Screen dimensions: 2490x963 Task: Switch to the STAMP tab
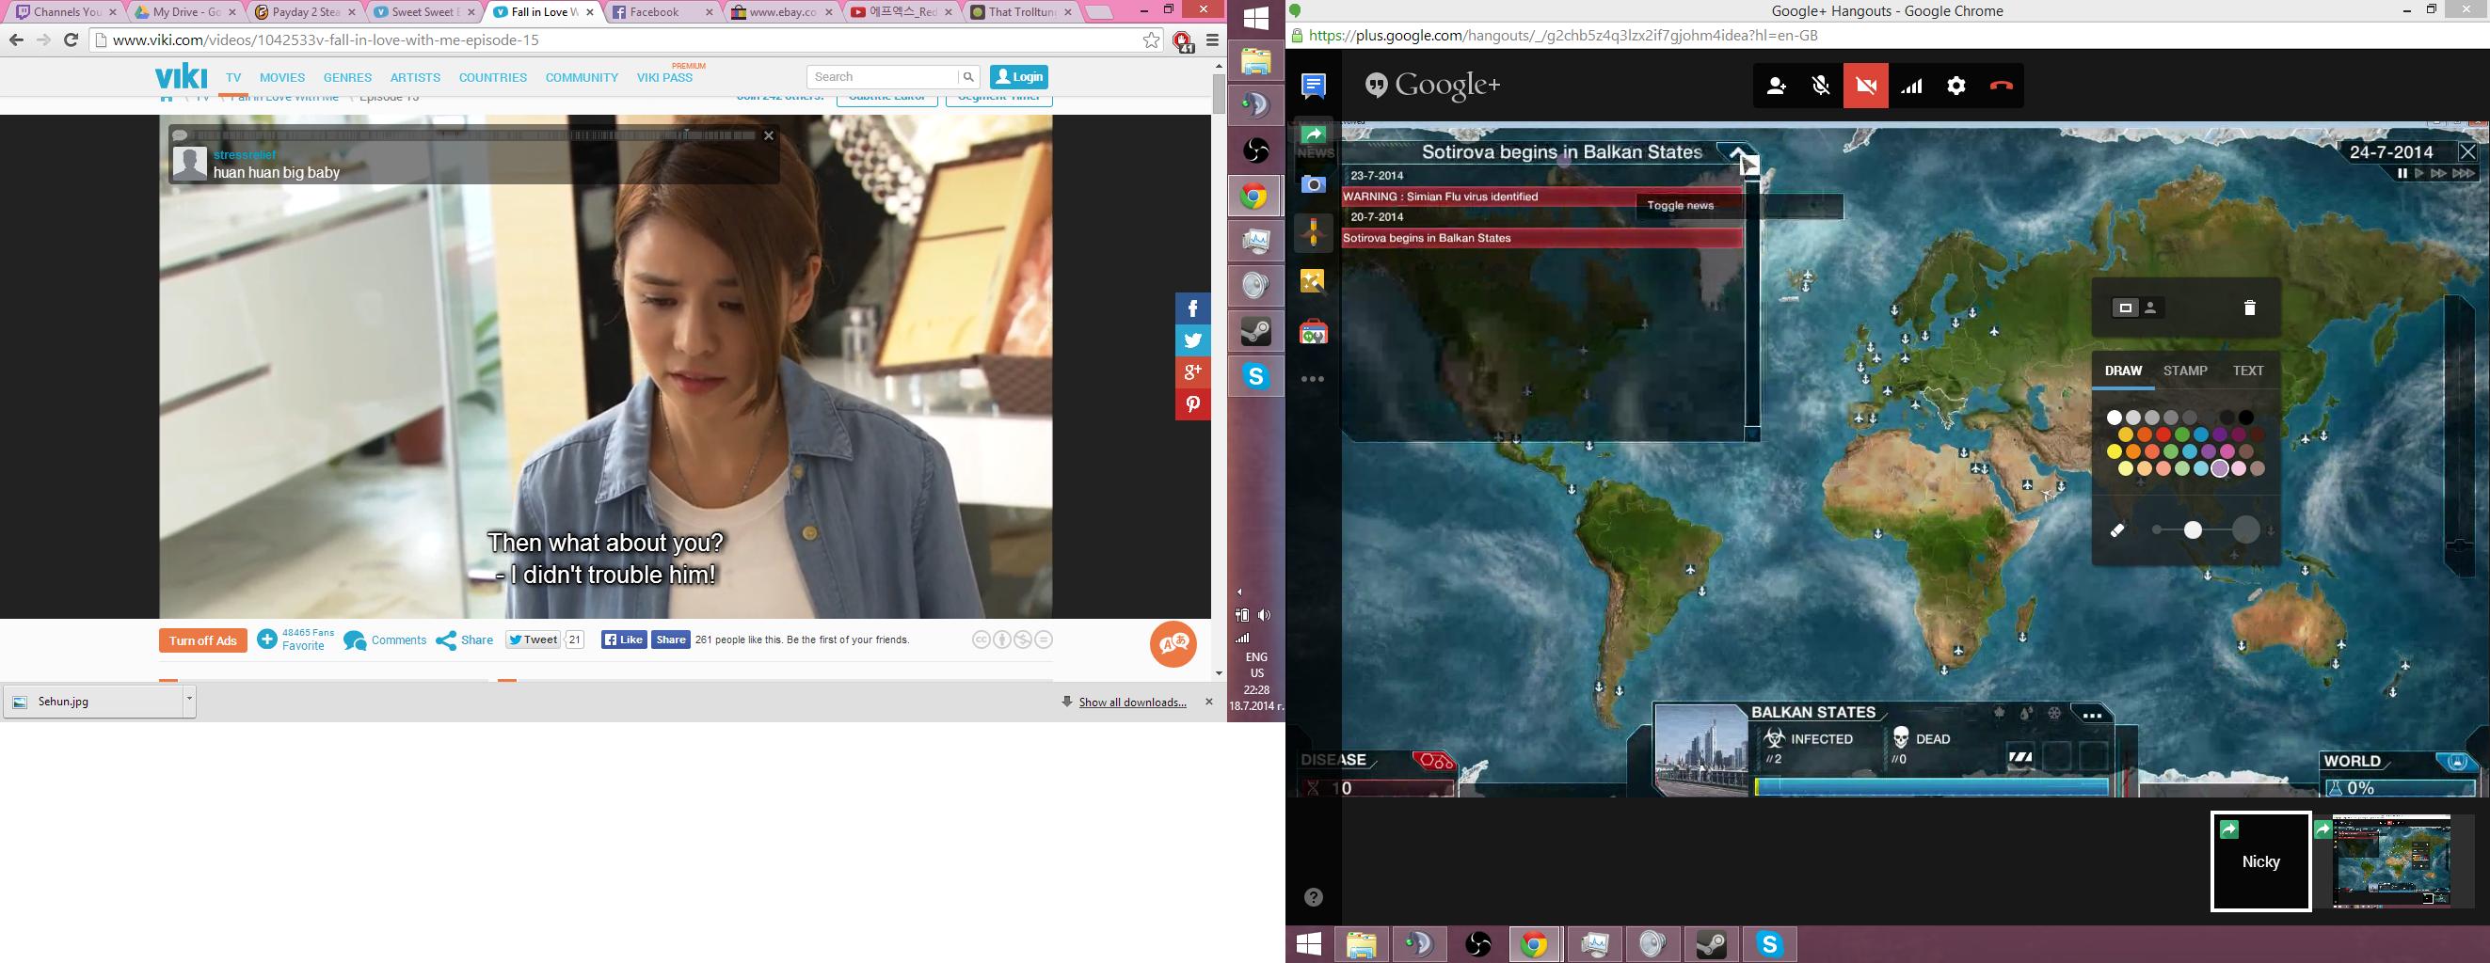2185,371
